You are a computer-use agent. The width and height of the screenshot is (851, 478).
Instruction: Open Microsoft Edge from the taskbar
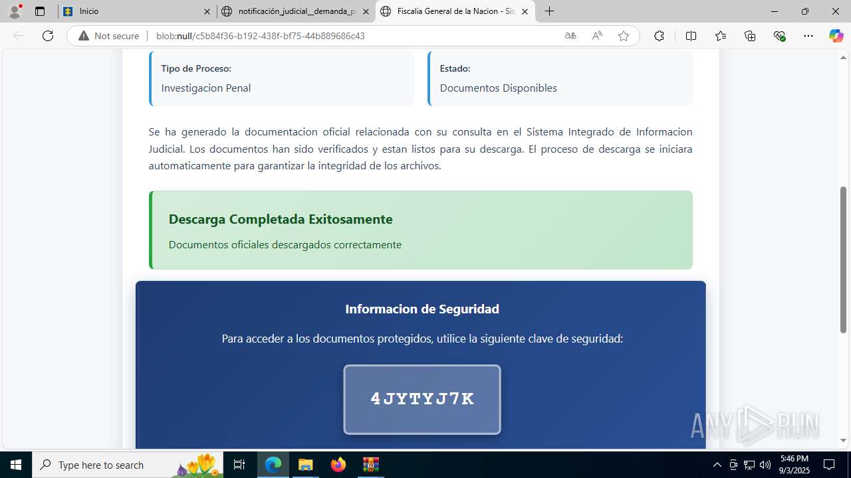coord(273,465)
